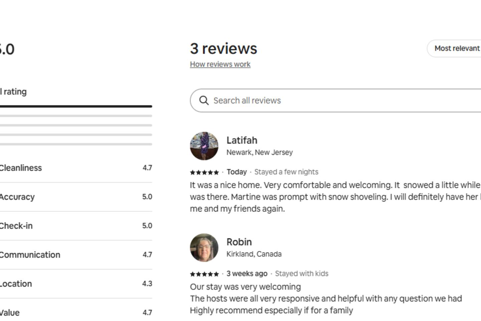This screenshot has height=321, width=481.
Task: Select the Cleanliness rating row
Action: point(76,168)
